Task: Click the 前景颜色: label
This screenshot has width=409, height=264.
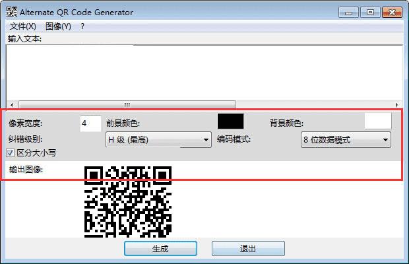Action: tap(123, 123)
